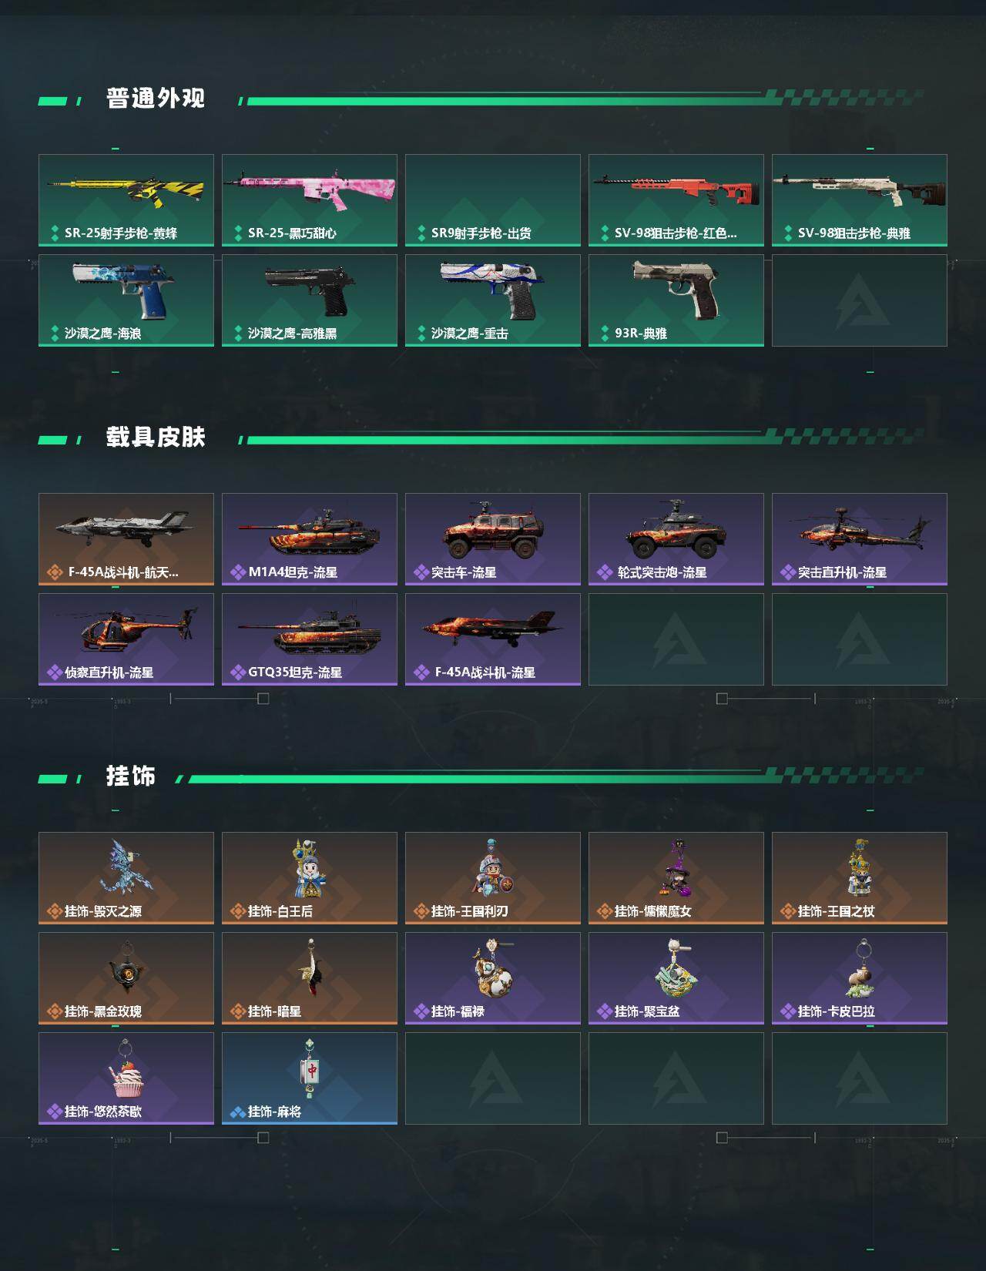
Task: Click the 挂饰-麻将 mahjong tile charm
Action: click(310, 1078)
